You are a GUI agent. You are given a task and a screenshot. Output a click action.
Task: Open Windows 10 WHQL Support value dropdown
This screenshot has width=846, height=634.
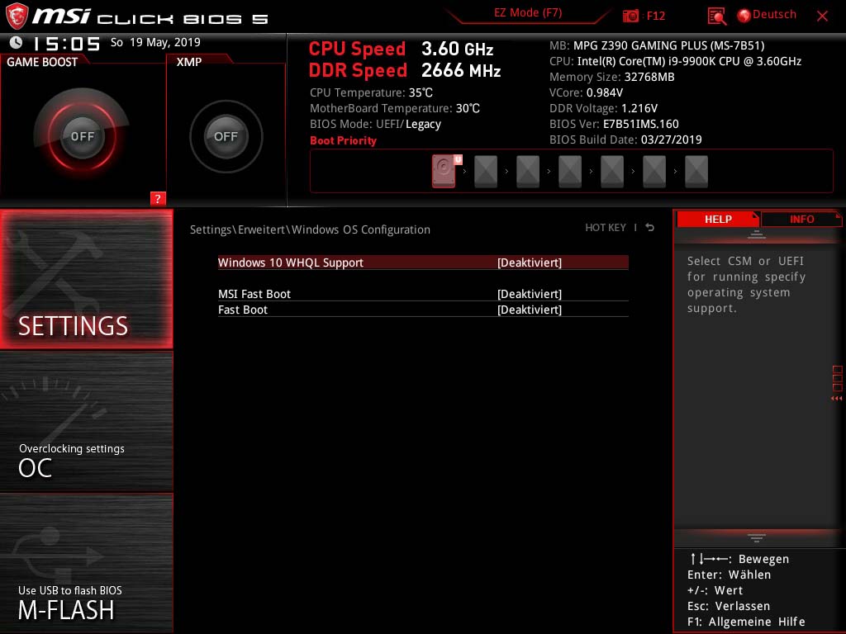[530, 263]
